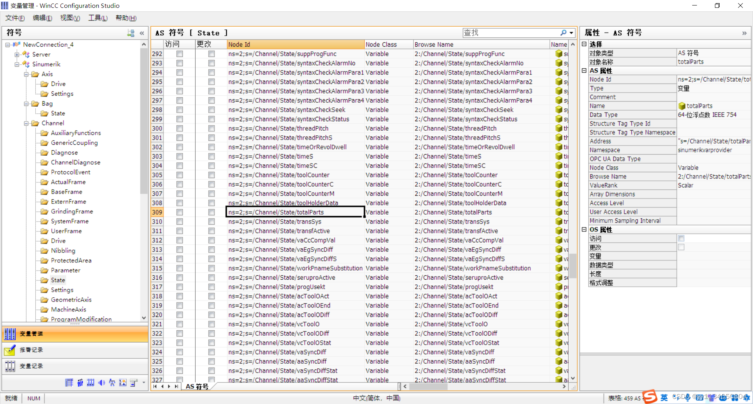Click the table vertical scrollbar thumb

[x=573, y=266]
